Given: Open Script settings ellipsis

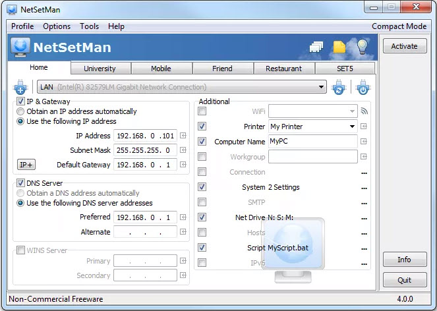Looking at the screenshot, I should click(364, 248).
